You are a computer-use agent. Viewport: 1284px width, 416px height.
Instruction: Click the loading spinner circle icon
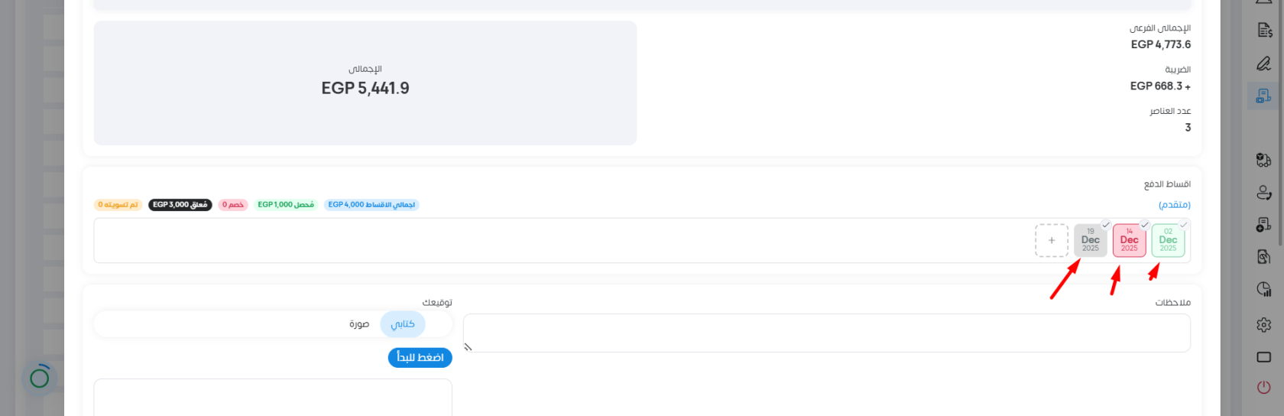coord(40,377)
